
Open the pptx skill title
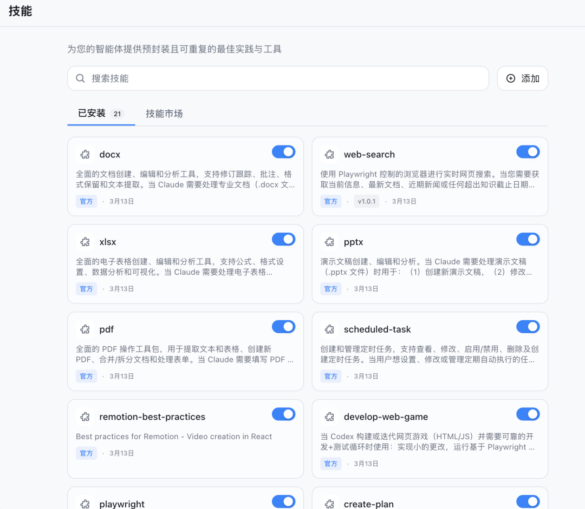coord(353,242)
